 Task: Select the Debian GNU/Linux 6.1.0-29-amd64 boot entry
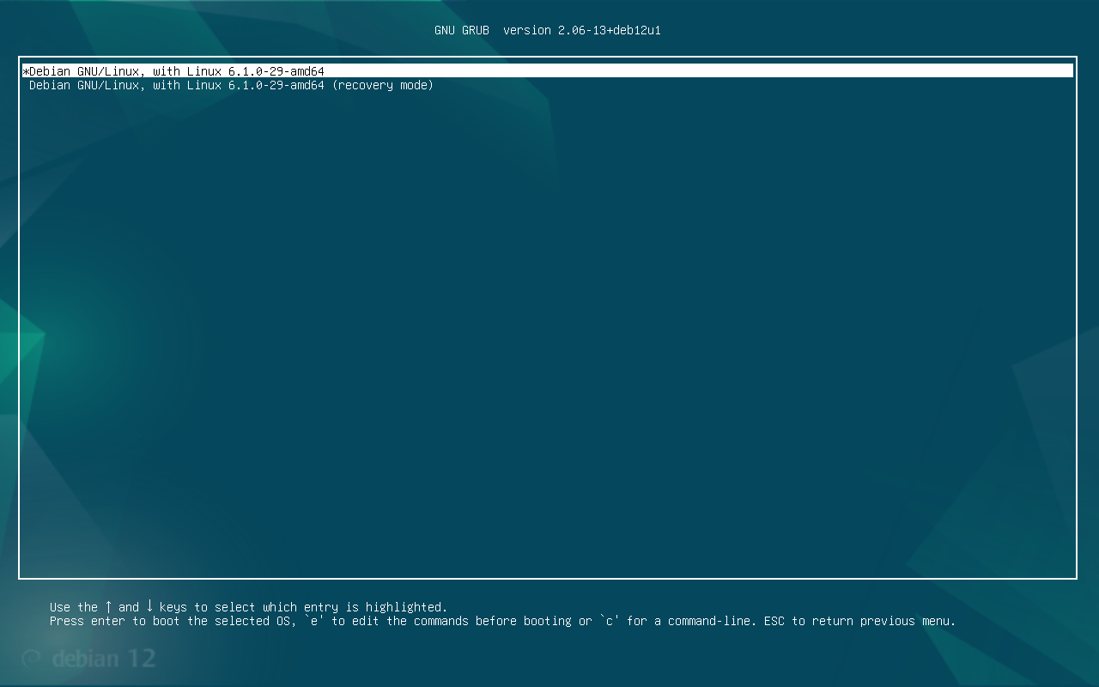tap(548, 71)
